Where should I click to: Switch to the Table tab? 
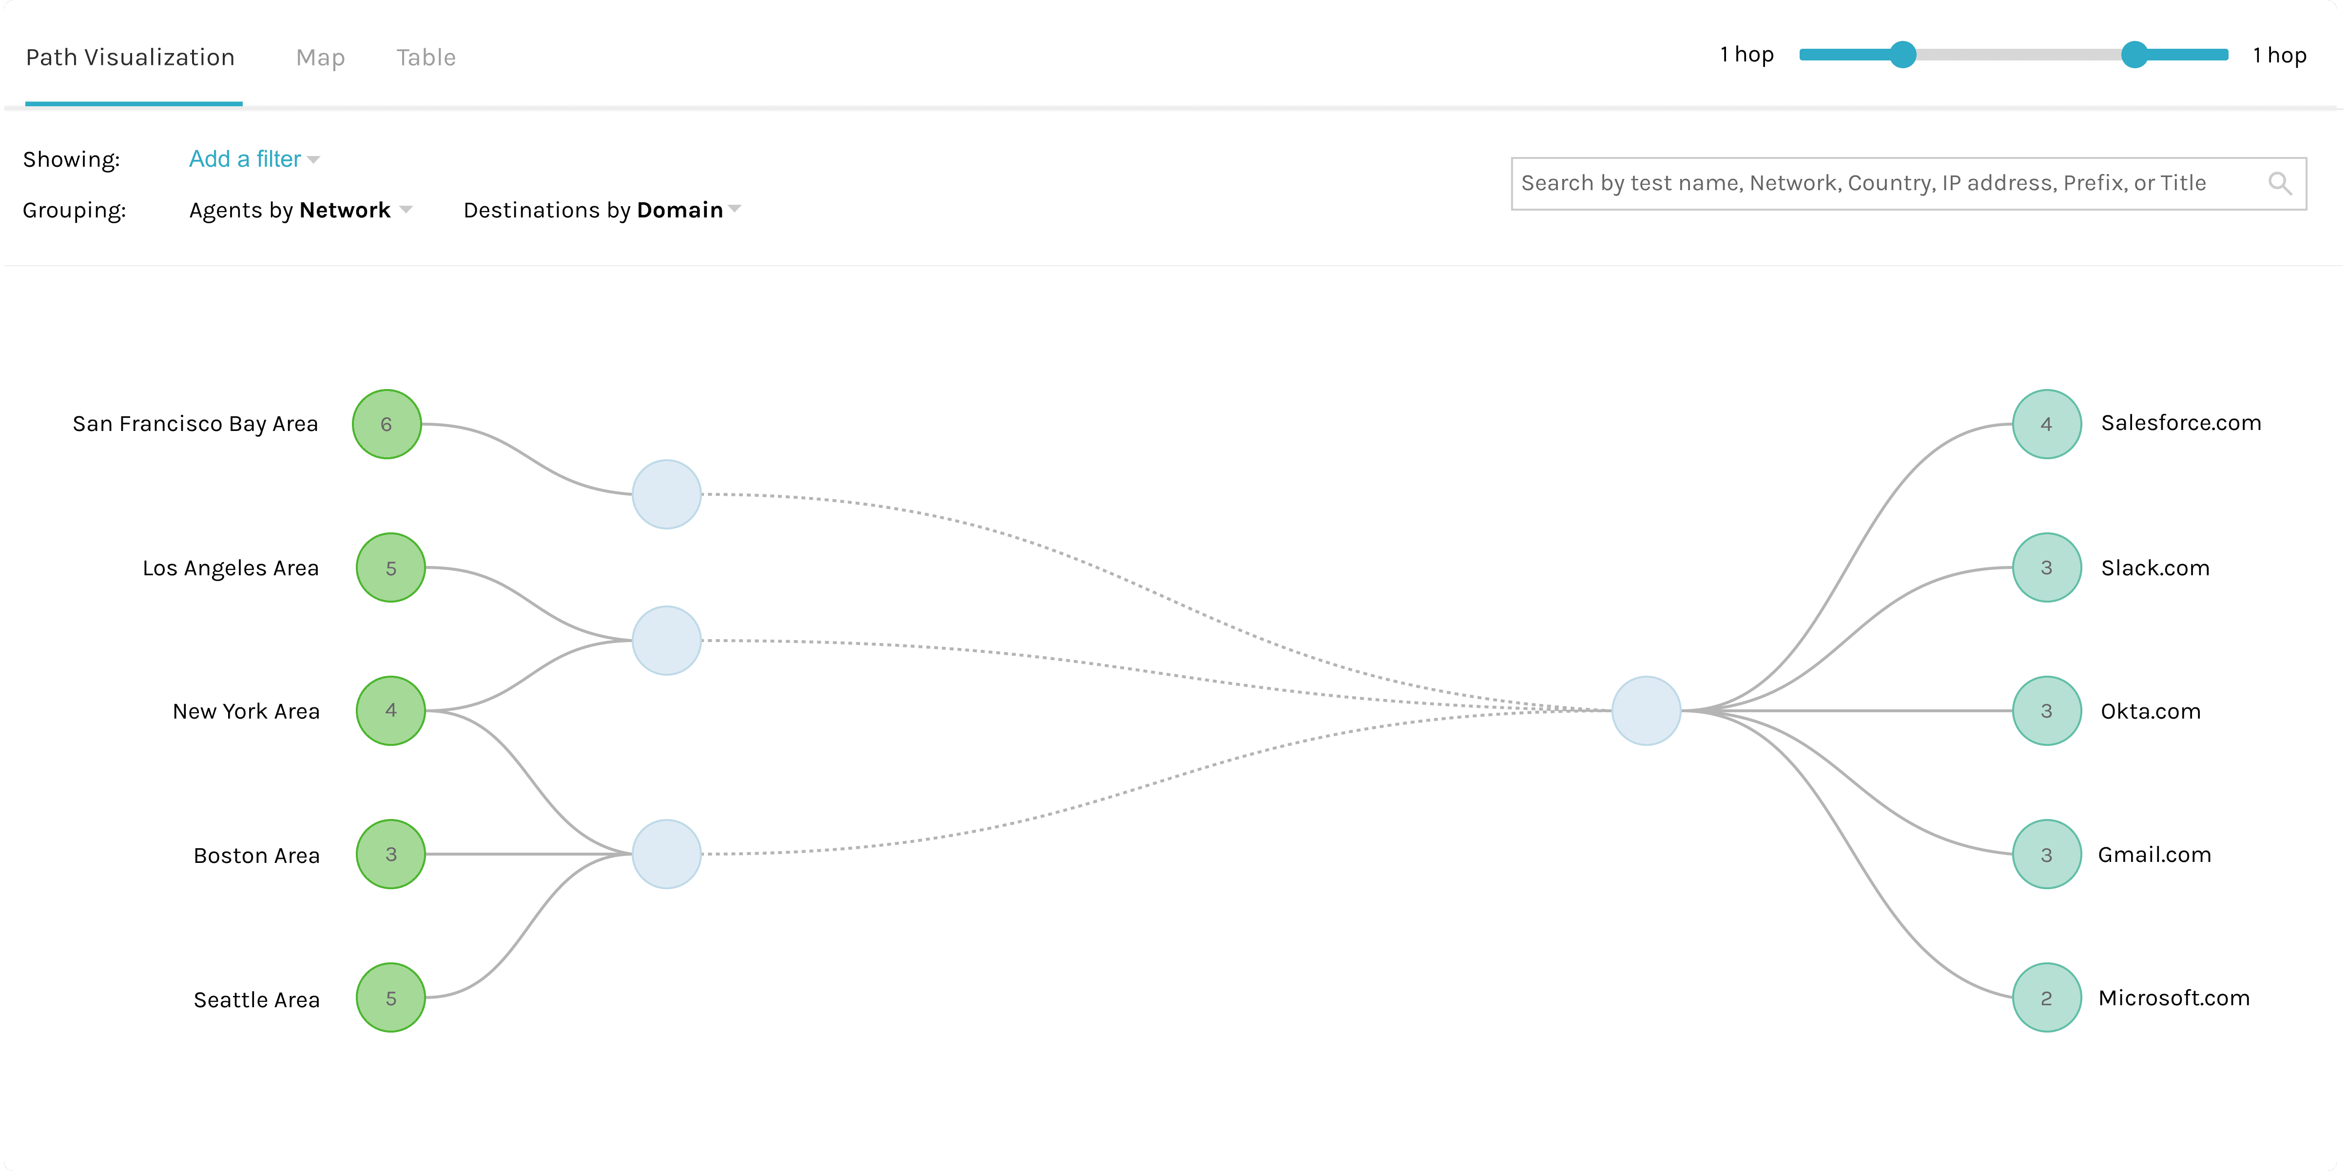tap(426, 58)
